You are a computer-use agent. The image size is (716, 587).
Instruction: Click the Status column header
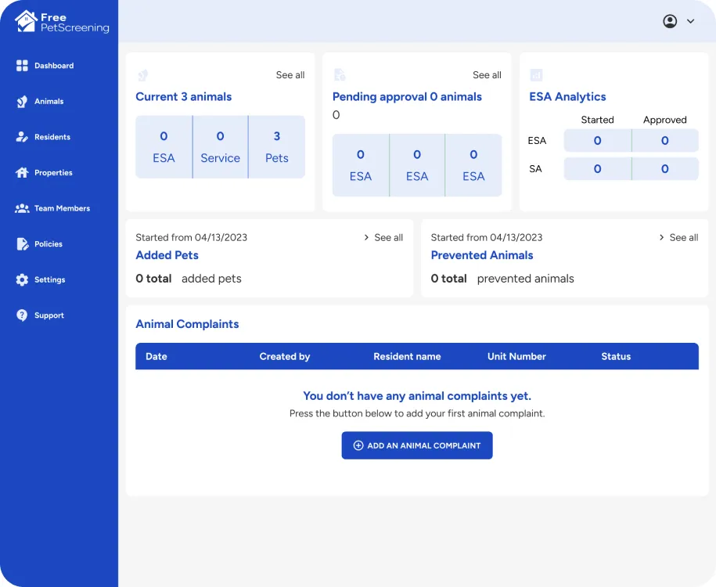616,356
